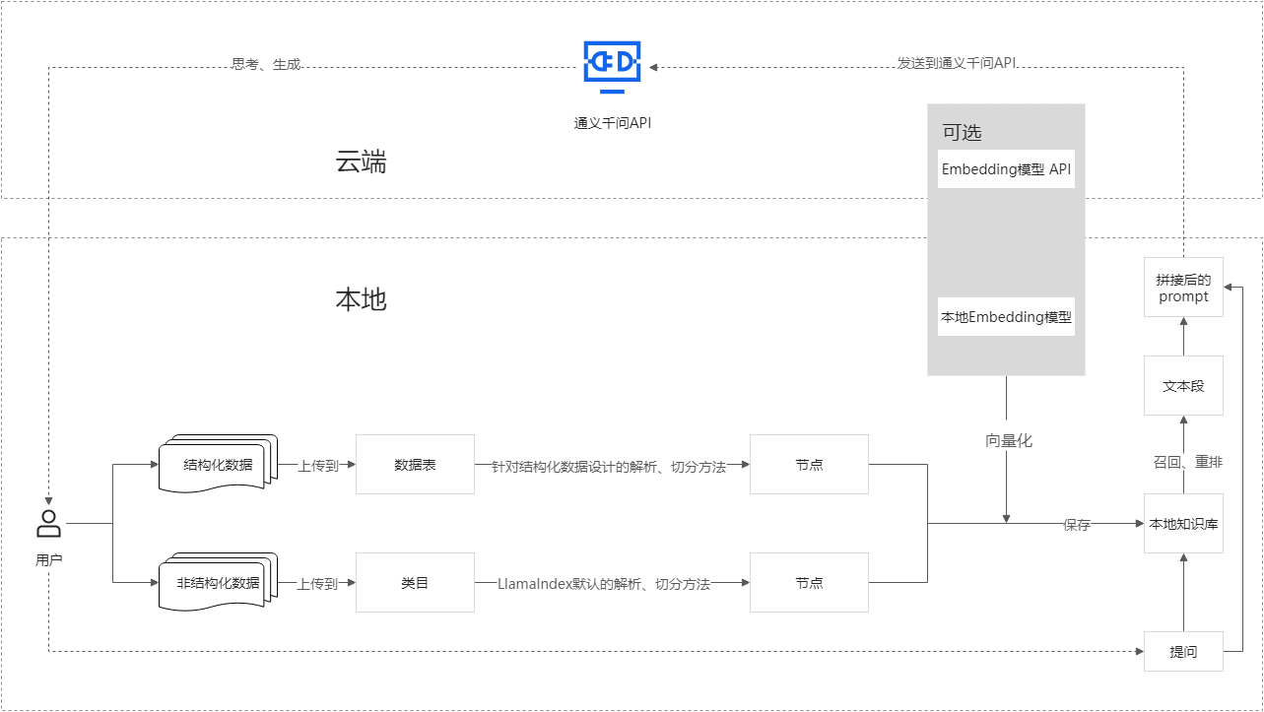Expand the 类目 node
This screenshot has width=1264, height=712.
415,582
